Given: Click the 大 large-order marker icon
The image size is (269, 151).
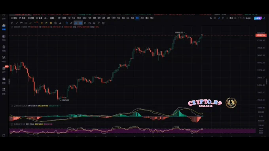Looking at the screenshot, I should coord(46,23).
